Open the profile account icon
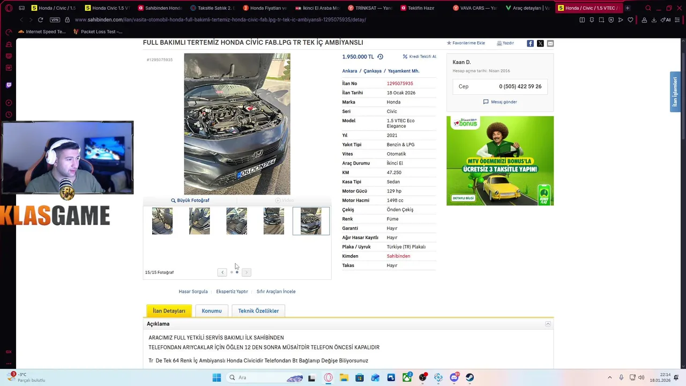The height and width of the screenshot is (386, 686). coord(644,20)
